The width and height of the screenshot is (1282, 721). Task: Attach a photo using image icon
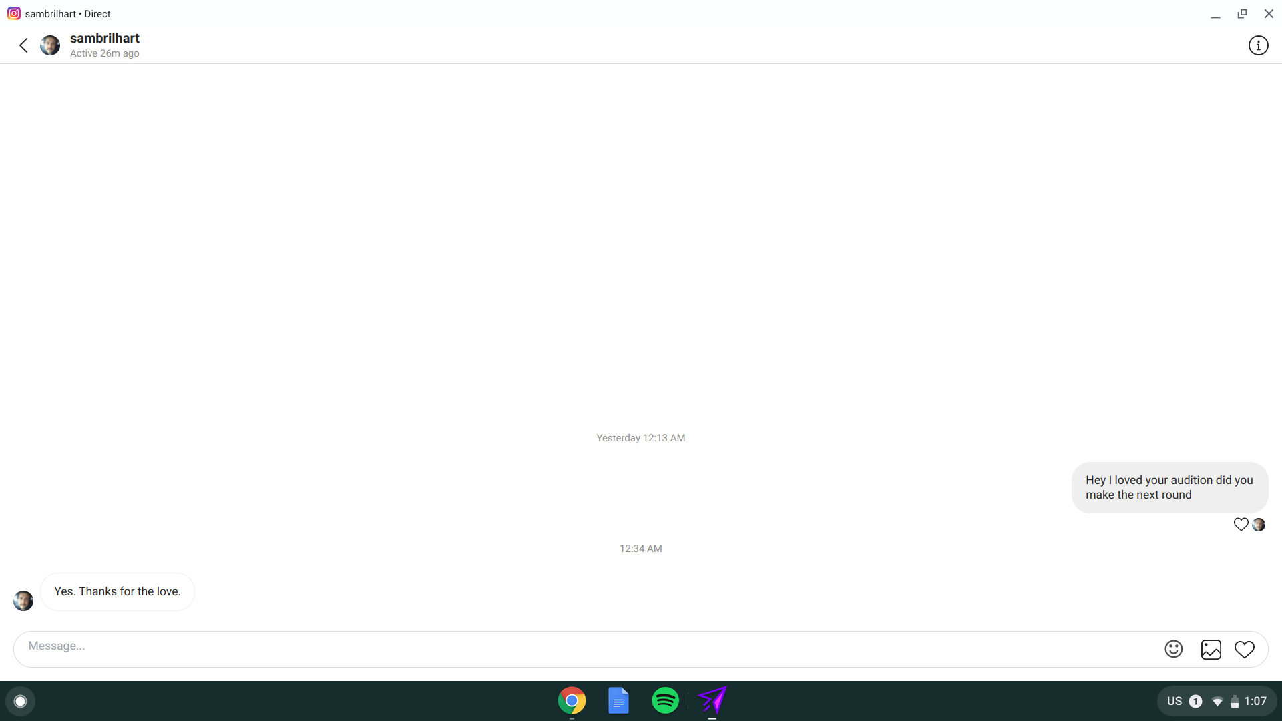tap(1211, 649)
